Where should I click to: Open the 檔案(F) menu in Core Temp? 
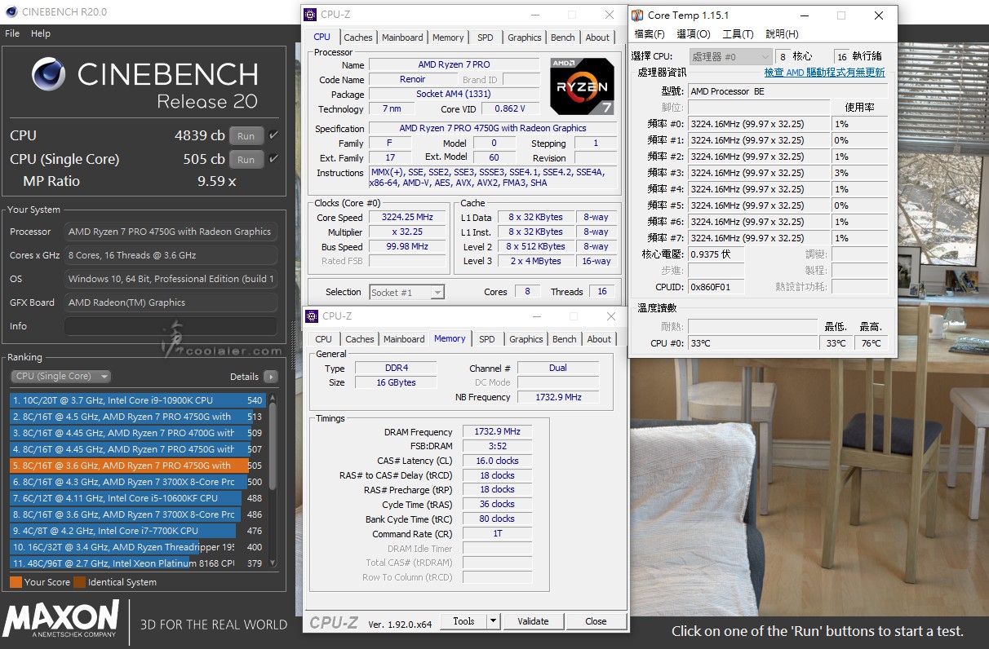pos(650,34)
